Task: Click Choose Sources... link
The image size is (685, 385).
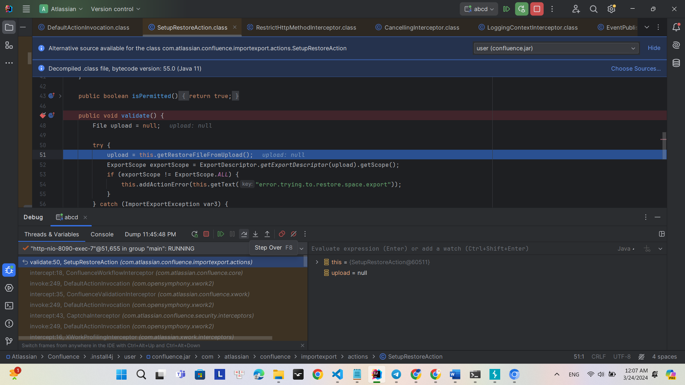Action: [x=636, y=68]
